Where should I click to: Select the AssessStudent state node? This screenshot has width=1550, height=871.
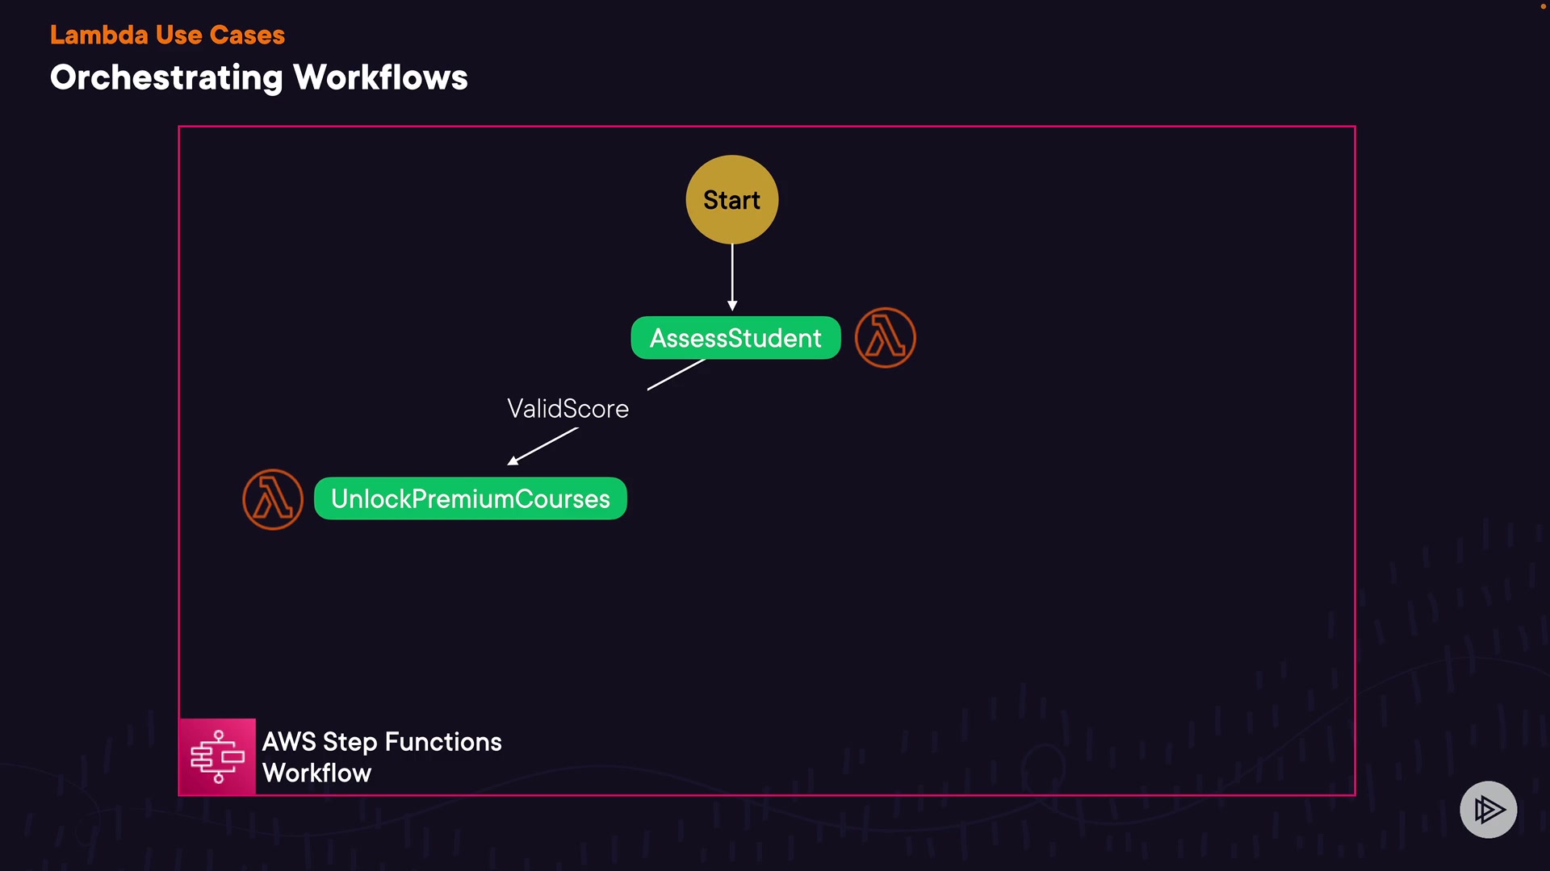pyautogui.click(x=735, y=338)
